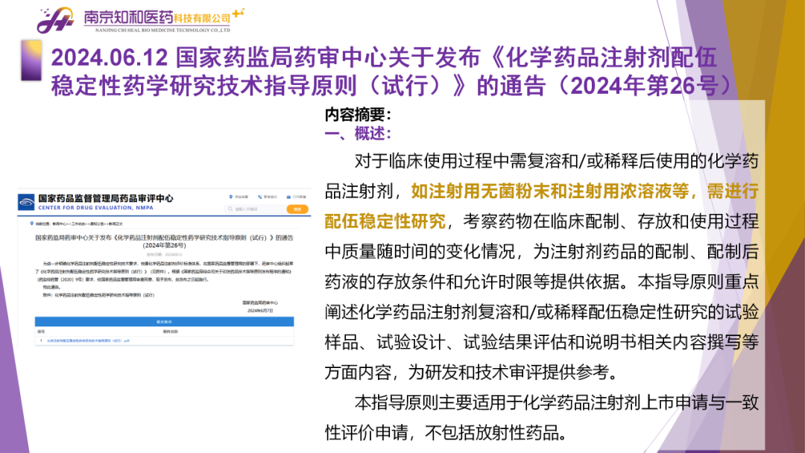The width and height of the screenshot is (805, 453).
Task: Click the announcement title in the webpage
Action: [x=163, y=240]
